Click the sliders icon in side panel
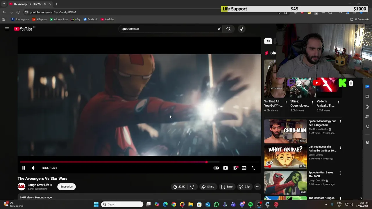 [x=367, y=142]
